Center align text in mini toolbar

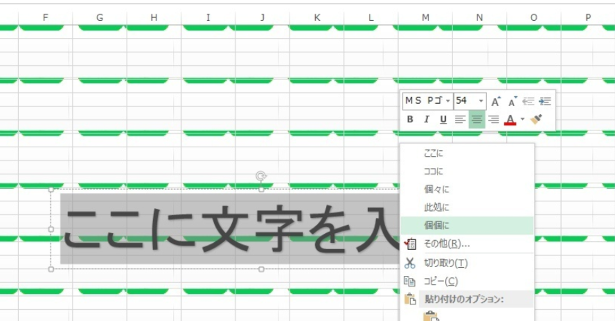click(477, 119)
